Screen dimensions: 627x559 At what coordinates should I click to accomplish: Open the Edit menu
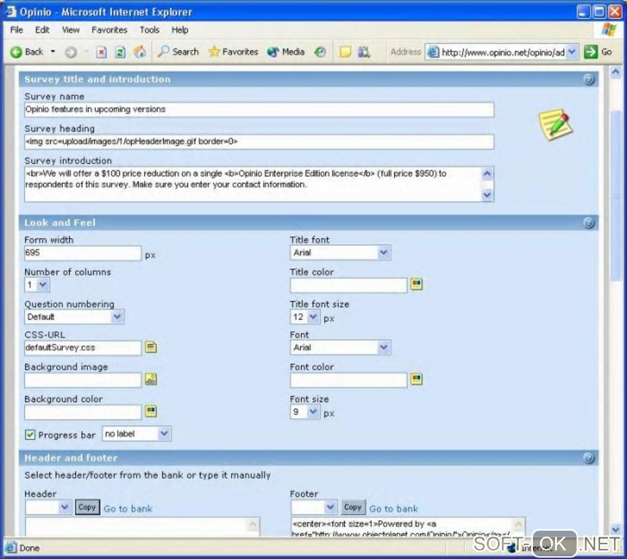(x=42, y=30)
